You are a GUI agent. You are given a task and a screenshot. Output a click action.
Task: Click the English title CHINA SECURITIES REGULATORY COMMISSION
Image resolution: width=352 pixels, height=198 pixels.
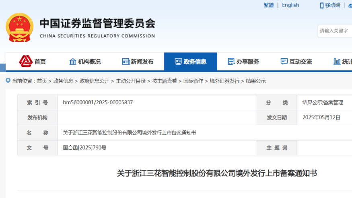[x=97, y=36]
